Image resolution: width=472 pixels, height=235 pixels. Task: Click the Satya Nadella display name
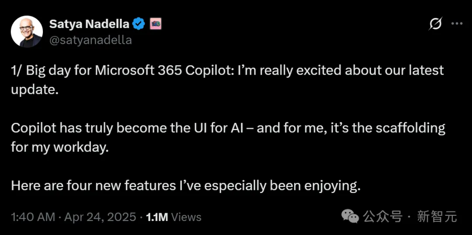90,24
